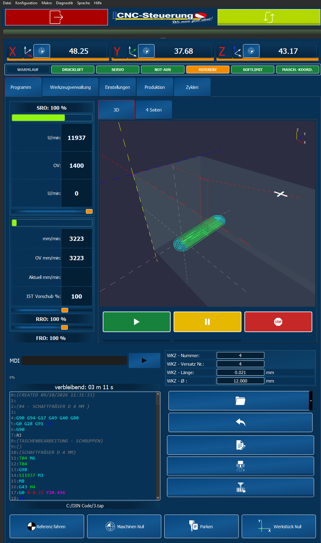Click the milling tool icon button

pos(241,466)
